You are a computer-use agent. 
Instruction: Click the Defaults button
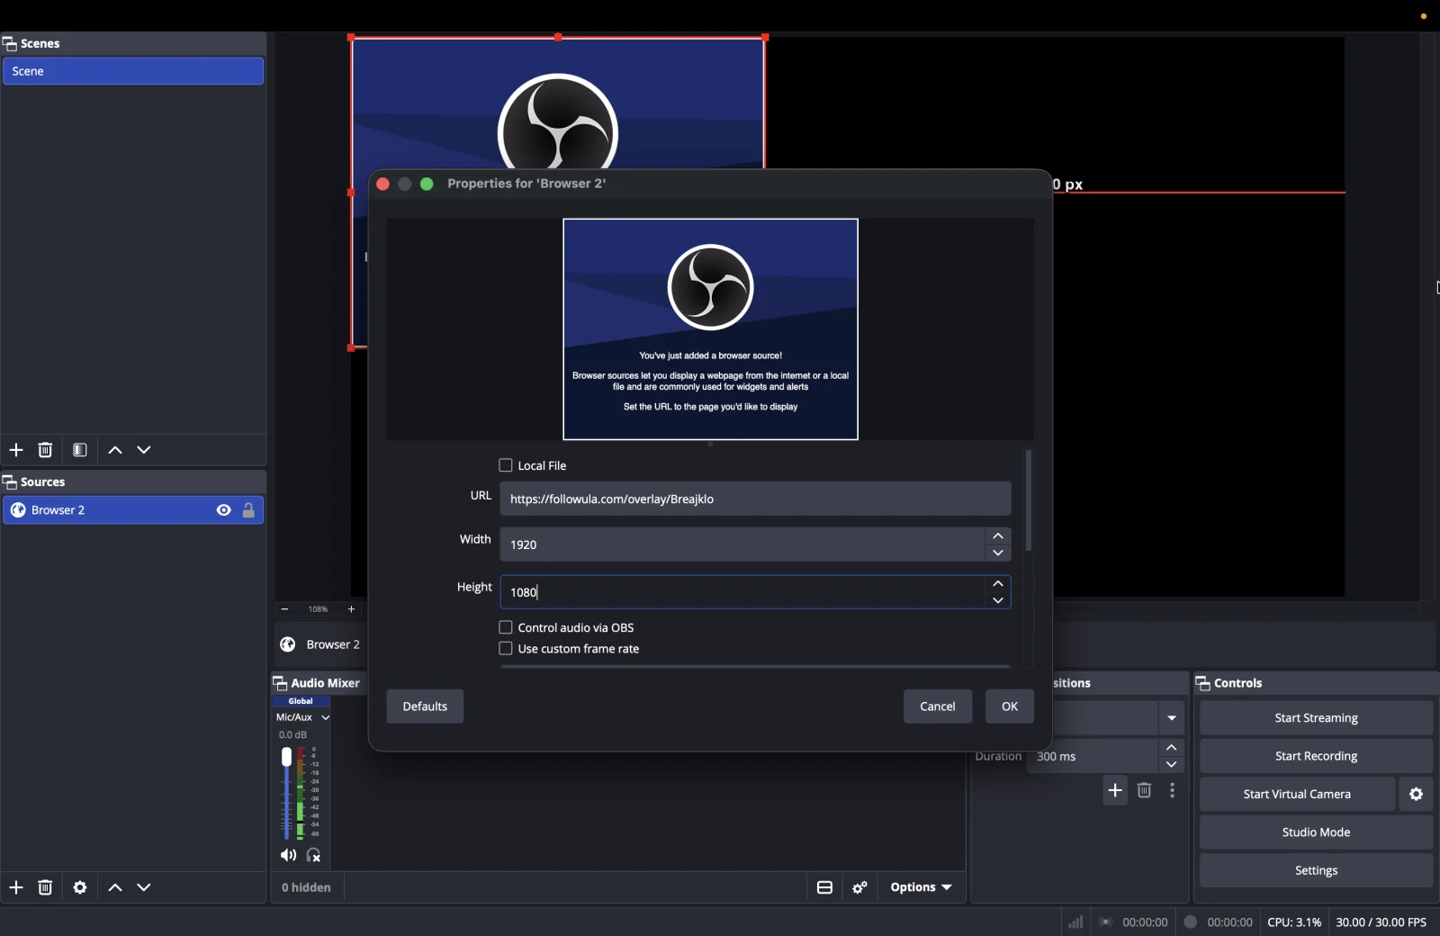pos(425,706)
